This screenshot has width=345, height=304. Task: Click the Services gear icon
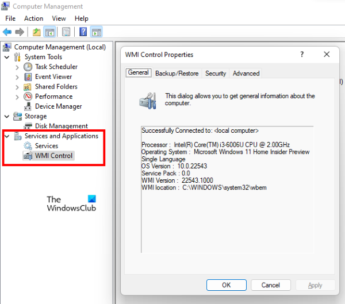pyautogui.click(x=28, y=146)
